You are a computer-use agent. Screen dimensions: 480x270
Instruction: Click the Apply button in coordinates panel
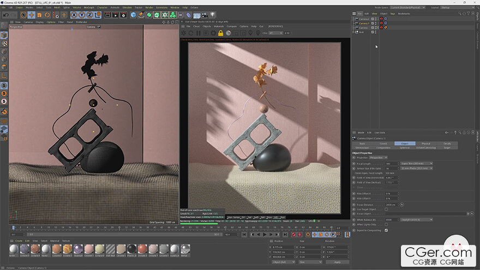337,262
